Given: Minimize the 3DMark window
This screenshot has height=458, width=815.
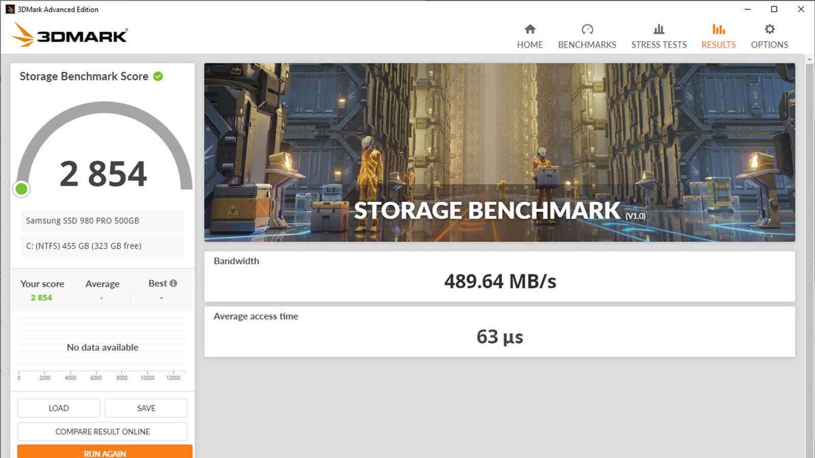Looking at the screenshot, I should point(747,9).
